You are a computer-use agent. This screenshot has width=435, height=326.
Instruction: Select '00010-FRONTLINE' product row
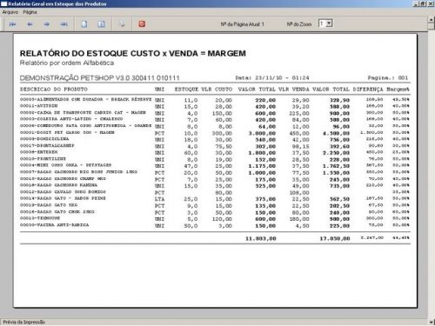[x=215, y=159]
